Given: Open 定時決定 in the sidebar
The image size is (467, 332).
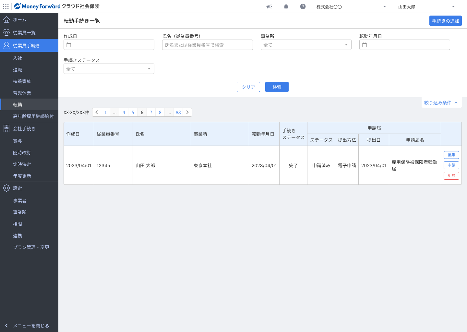Looking at the screenshot, I should click(29, 164).
